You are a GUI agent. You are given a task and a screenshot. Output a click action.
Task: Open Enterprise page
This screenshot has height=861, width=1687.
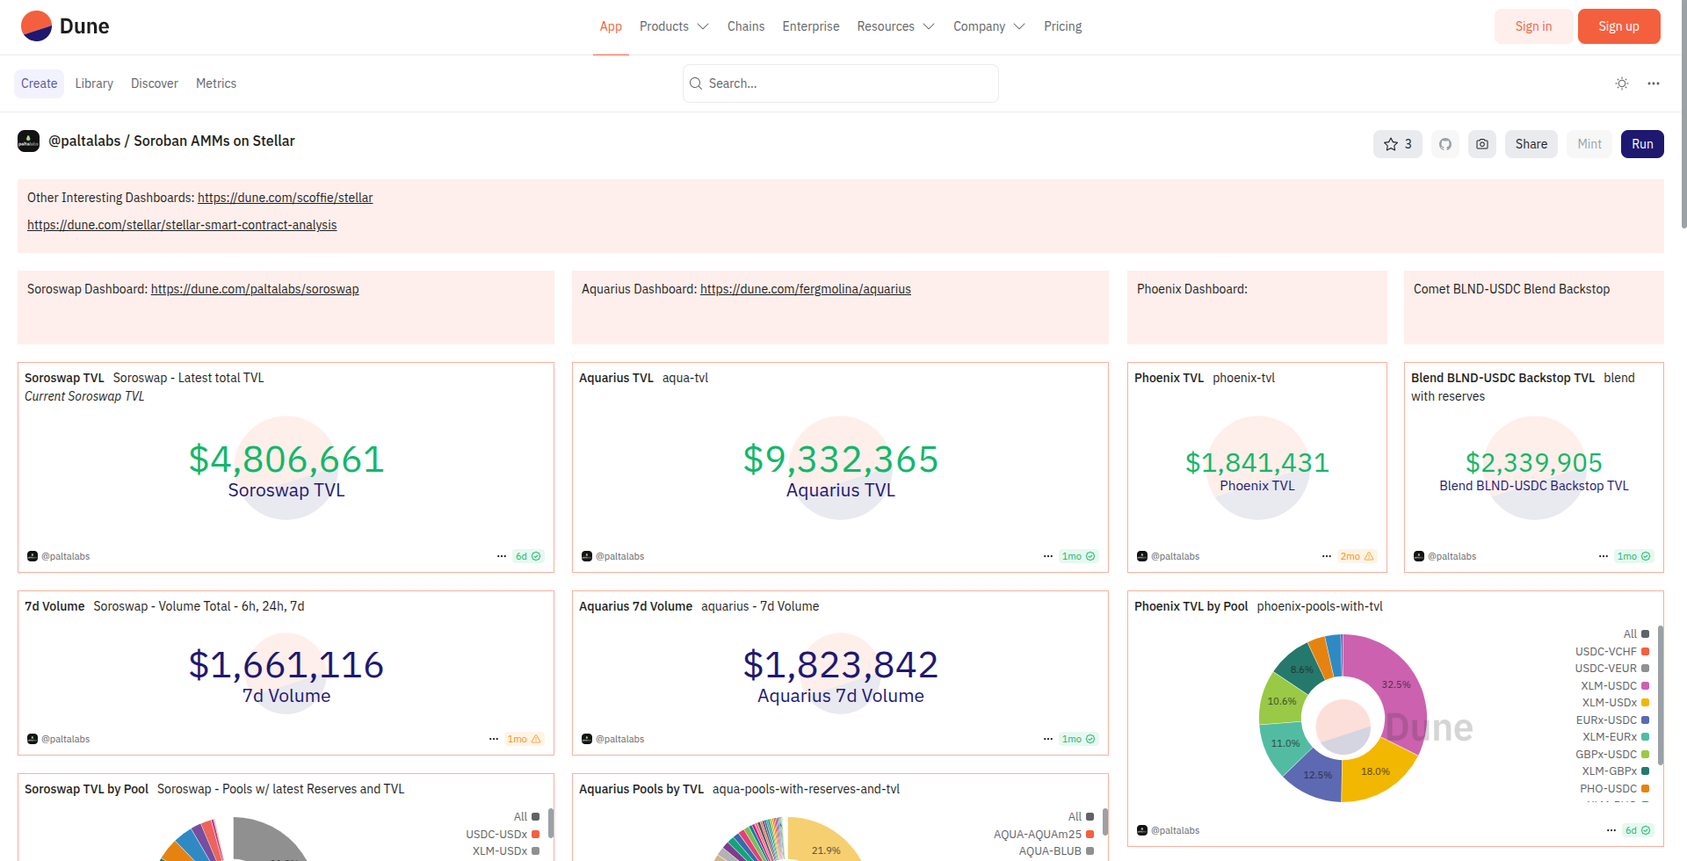[x=811, y=26]
